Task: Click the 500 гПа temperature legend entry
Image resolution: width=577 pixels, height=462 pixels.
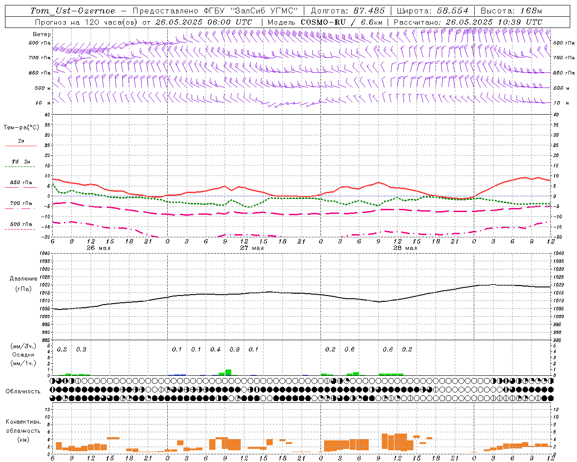Action: coord(21,224)
